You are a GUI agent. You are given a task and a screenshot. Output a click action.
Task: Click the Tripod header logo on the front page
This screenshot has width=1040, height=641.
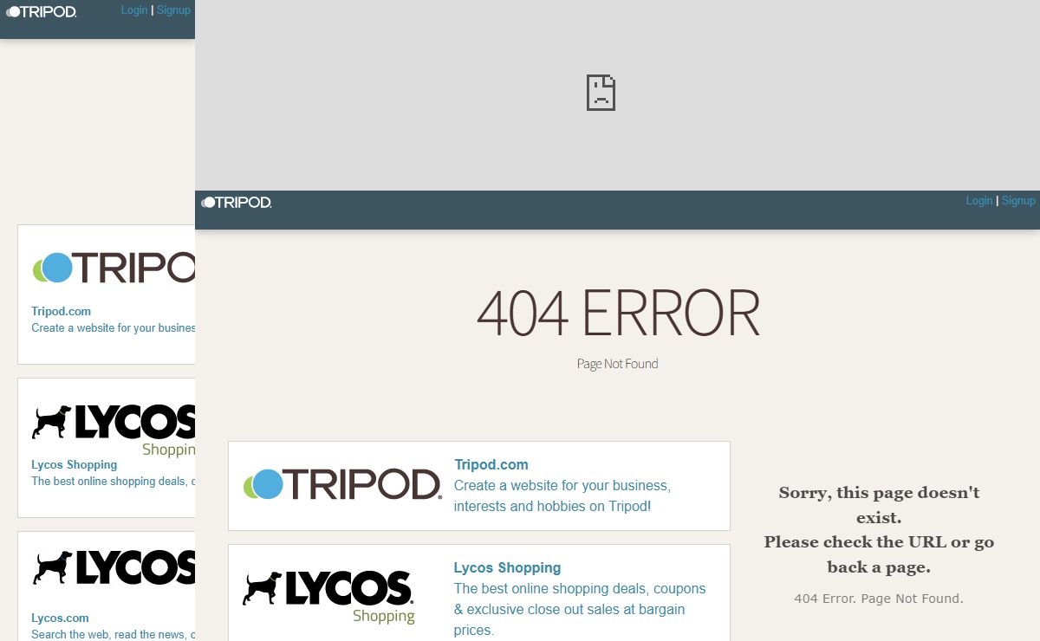(x=237, y=202)
